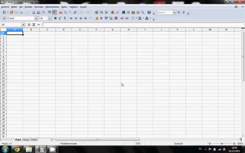Select row 10 header
Viewport: 245px width, 153px height.
point(3,64)
